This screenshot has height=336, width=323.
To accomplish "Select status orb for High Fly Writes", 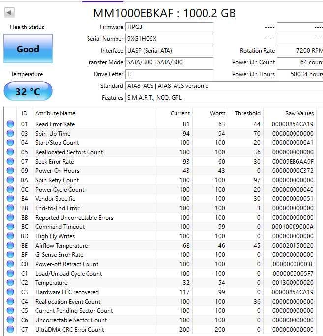I will (x=10, y=236).
